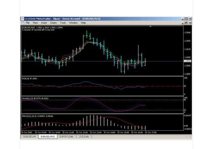This screenshot has height=149, width=206.
Task: Open the Charts menu
Action: 53,23
